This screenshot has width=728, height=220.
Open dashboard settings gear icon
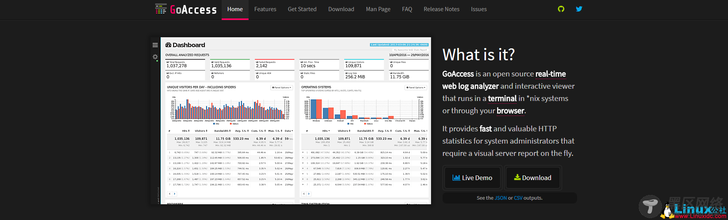[155, 57]
